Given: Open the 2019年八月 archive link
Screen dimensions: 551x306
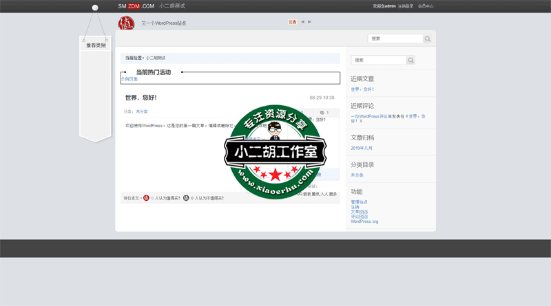Looking at the screenshot, I should point(361,148).
